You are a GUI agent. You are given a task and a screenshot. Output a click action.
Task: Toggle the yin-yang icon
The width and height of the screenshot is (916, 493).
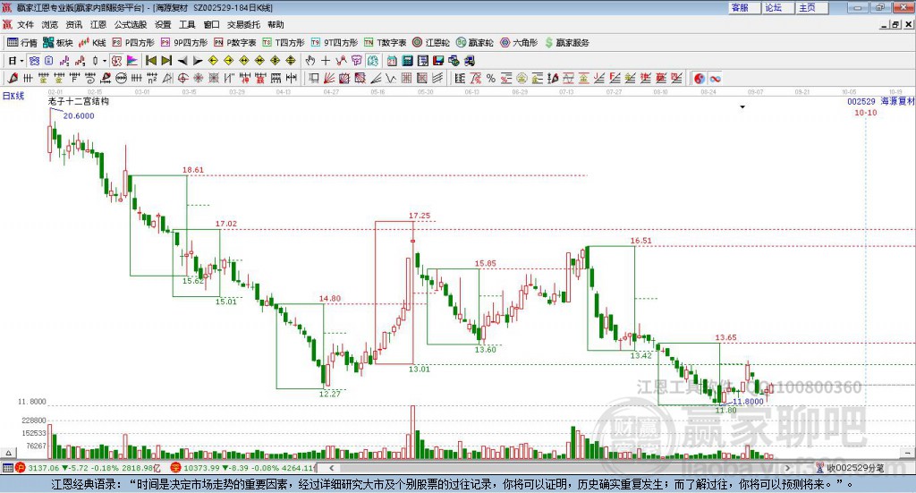700,78
